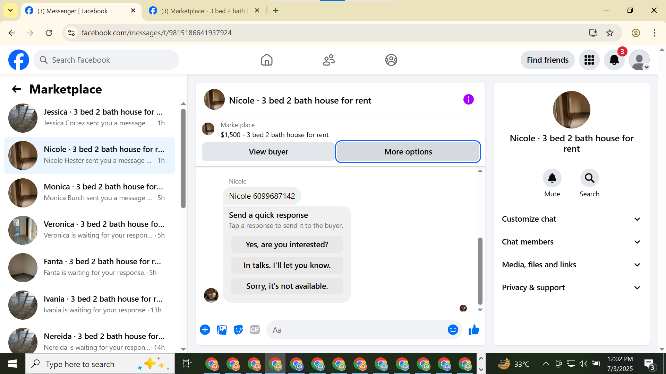
Task: Mute this conversation
Action: coord(552,178)
